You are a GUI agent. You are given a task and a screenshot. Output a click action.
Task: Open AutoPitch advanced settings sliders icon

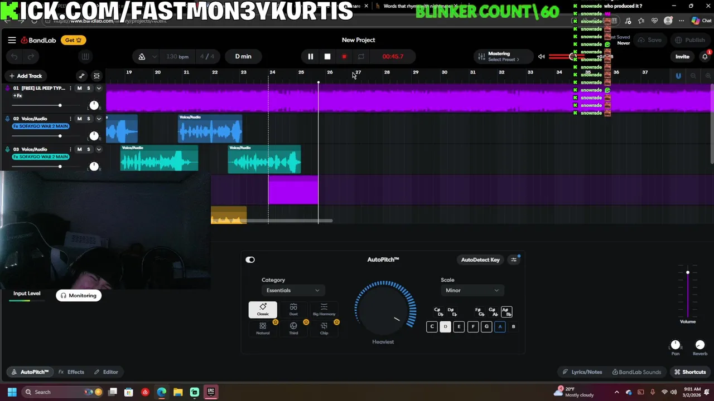pyautogui.click(x=514, y=260)
